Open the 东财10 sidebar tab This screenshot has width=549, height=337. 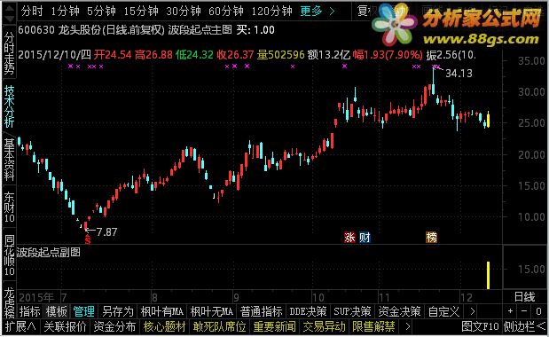[x=9, y=208]
